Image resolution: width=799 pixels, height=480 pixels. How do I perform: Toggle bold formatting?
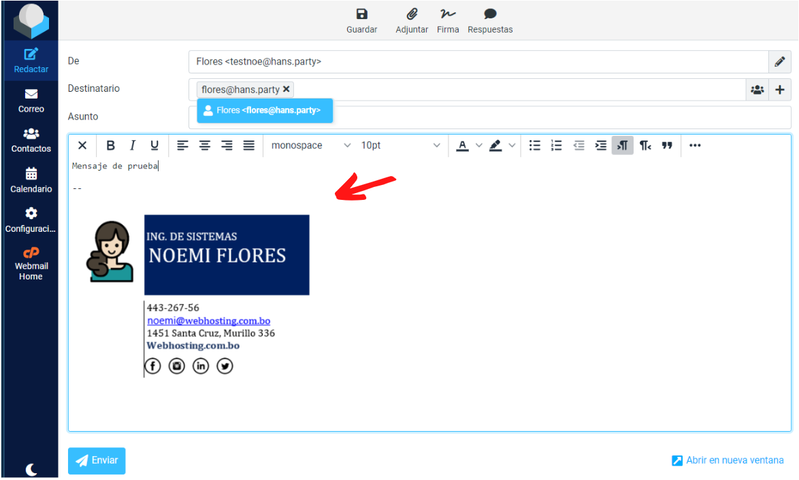click(x=110, y=145)
